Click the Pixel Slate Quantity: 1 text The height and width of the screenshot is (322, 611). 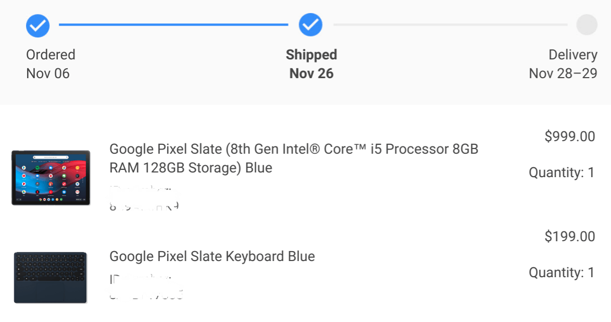pyautogui.click(x=562, y=172)
